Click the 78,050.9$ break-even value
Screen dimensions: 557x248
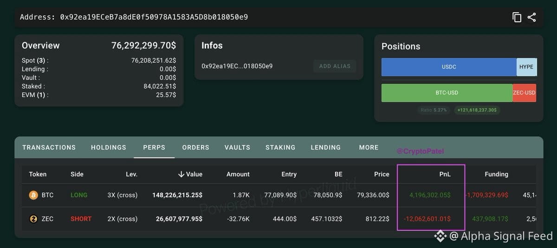coord(328,195)
